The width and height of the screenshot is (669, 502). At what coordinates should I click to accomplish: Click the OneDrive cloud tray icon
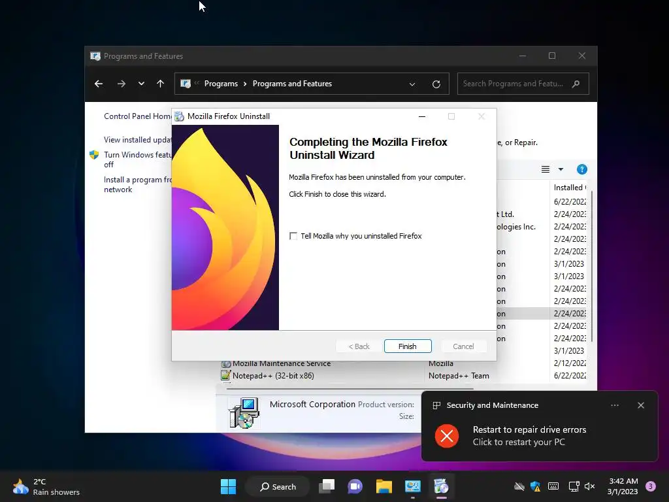point(519,486)
